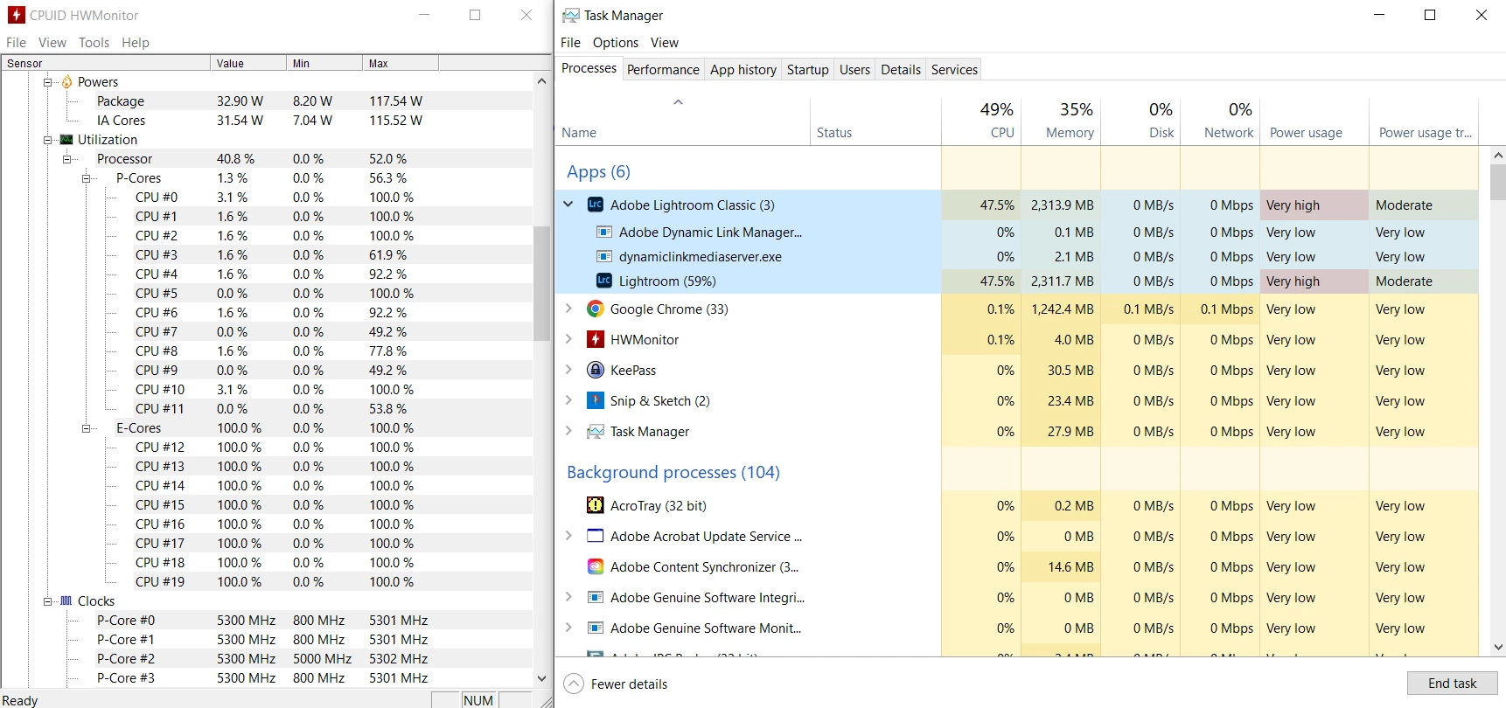Switch to the Performance tab
Viewport: 1506px width, 708px height.
[663, 69]
